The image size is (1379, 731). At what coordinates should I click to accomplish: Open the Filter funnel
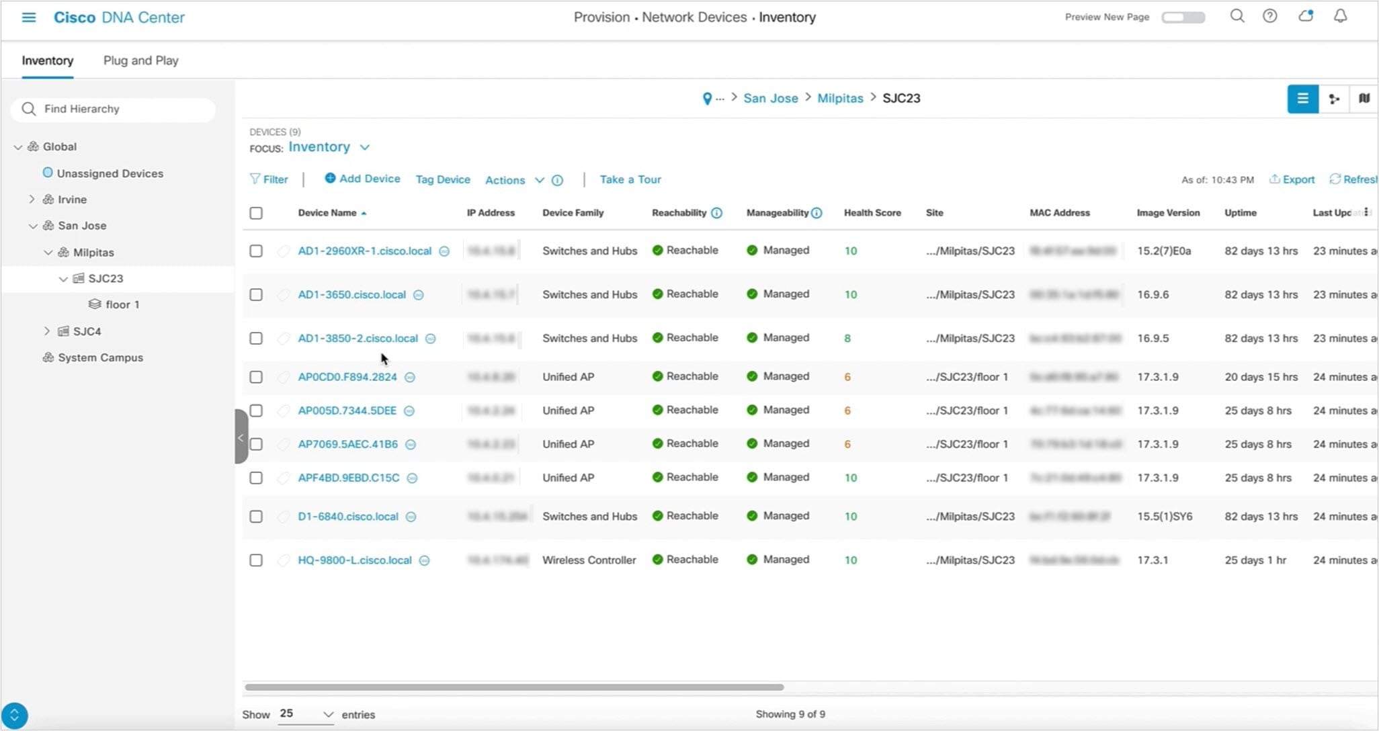tap(269, 179)
